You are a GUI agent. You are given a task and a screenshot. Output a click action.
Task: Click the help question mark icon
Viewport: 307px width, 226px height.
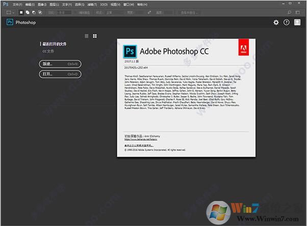286,22
